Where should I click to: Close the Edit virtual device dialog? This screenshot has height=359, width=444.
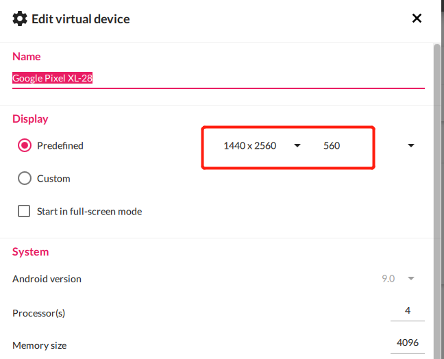click(417, 18)
